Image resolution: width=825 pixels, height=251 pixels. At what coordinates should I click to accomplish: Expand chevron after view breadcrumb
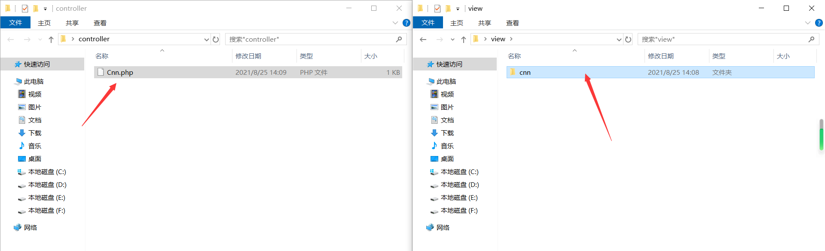pyautogui.click(x=511, y=39)
